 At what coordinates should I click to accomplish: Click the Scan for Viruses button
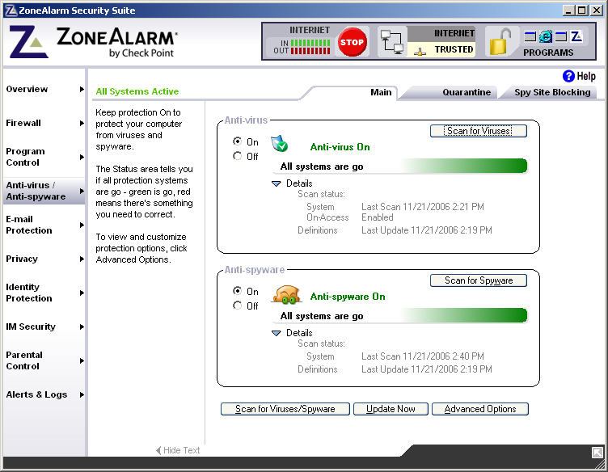[x=479, y=131]
